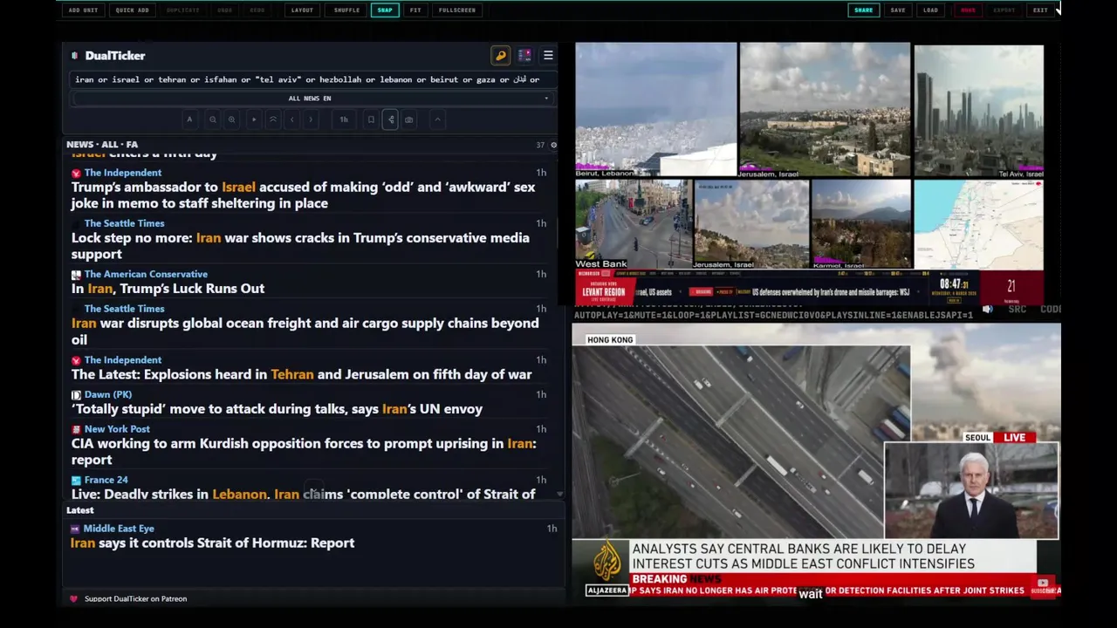This screenshot has width=1117, height=628.
Task: Open the Tel Aviv, Israel webcam thumbnail
Action: coord(978,110)
